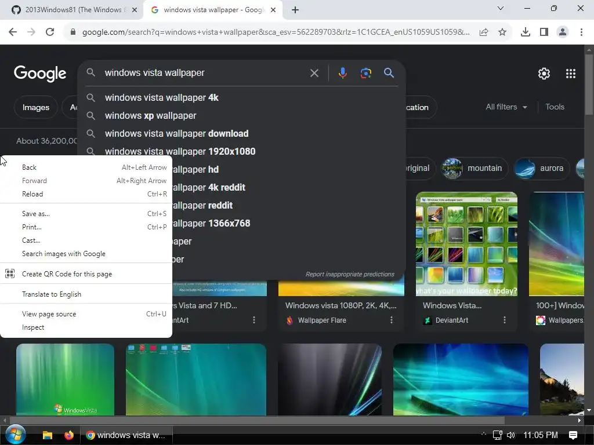The width and height of the screenshot is (594, 445).
Task: Search by image with the Lens icon
Action: 366,73
